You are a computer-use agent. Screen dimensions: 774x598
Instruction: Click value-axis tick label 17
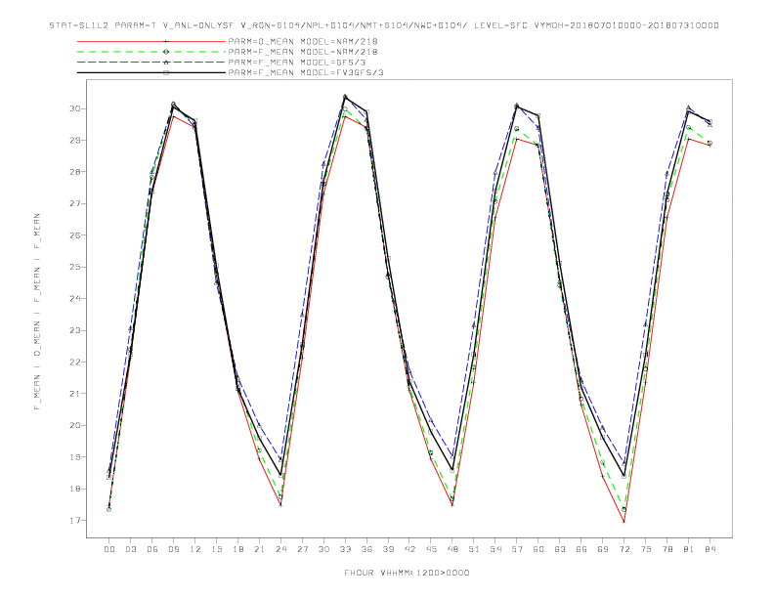coord(75,521)
